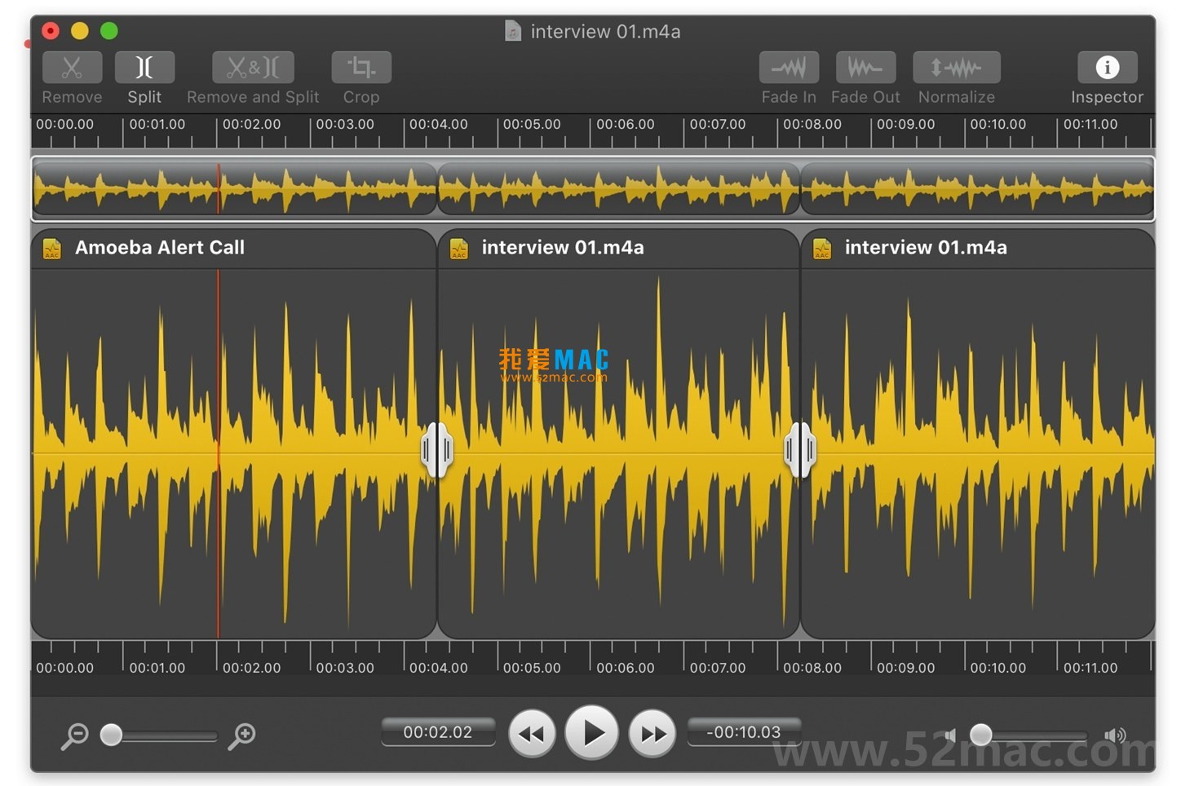The image size is (1181, 786).
Task: Click the second split handle near 00:08.00
Action: point(800,449)
